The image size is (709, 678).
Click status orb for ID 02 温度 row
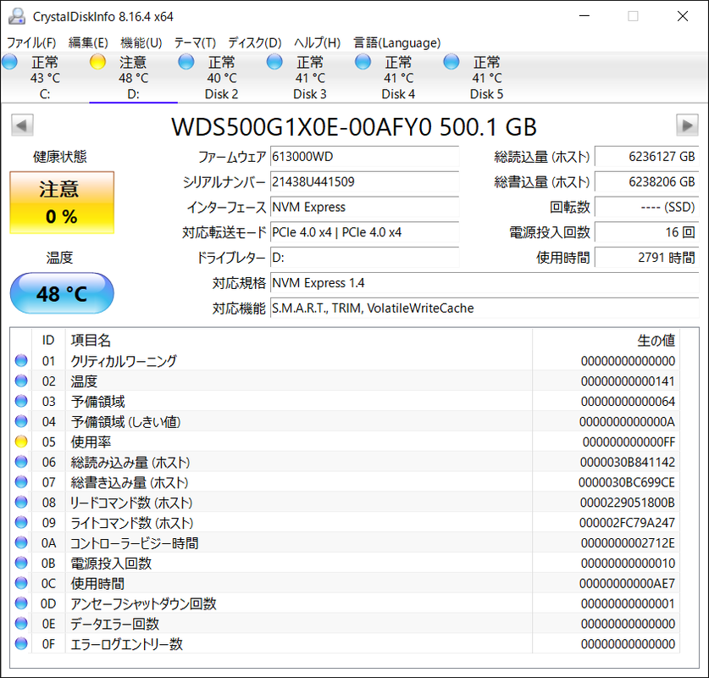click(21, 381)
